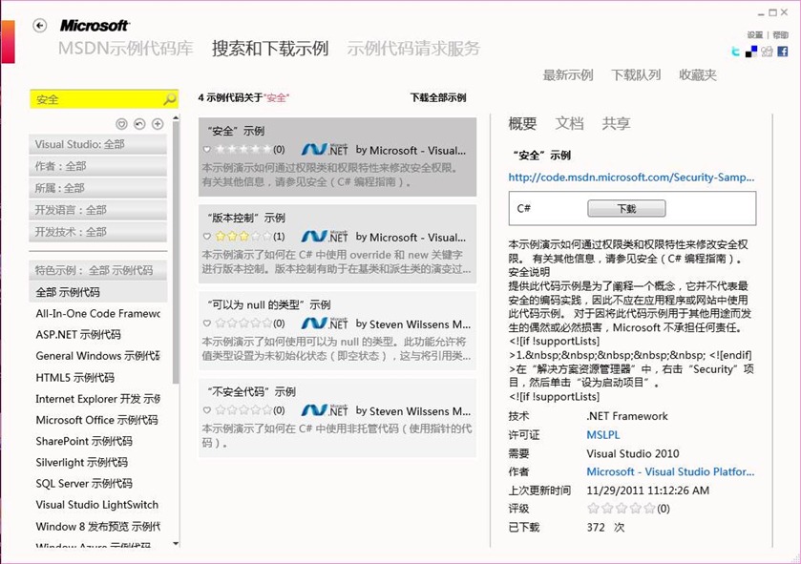Click the 最新示例 link
Image resolution: width=801 pixels, height=564 pixels.
(x=568, y=75)
